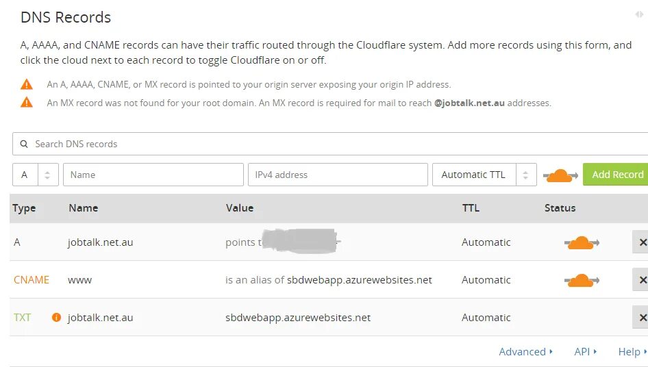
Task: Open the Automatic TTL dropdown
Action: [484, 175]
